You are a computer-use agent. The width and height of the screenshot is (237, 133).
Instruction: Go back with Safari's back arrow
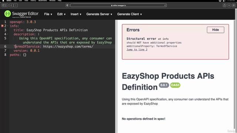[x=11, y=6]
